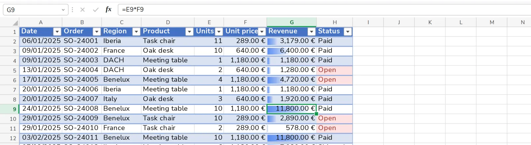Click the Task chair cell for SO-24009
Viewport: 531px width, 145px height.
(x=168, y=118)
